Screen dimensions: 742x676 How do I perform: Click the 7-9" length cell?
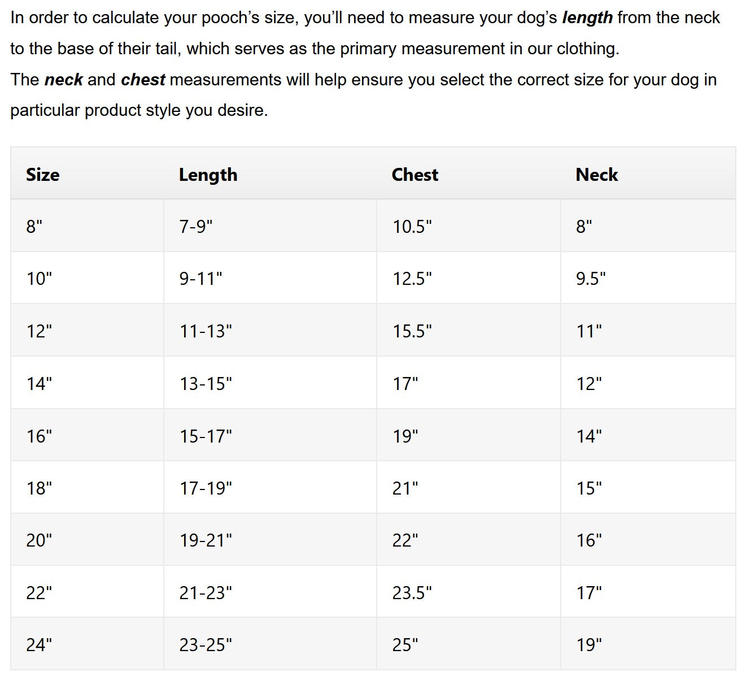[196, 227]
